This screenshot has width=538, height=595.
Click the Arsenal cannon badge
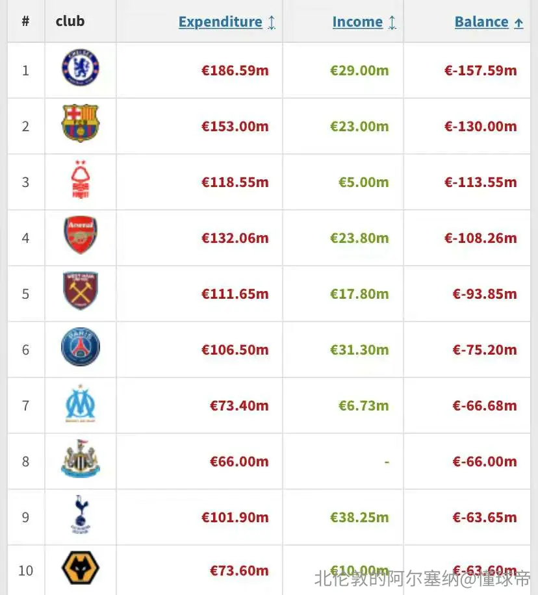(81, 235)
